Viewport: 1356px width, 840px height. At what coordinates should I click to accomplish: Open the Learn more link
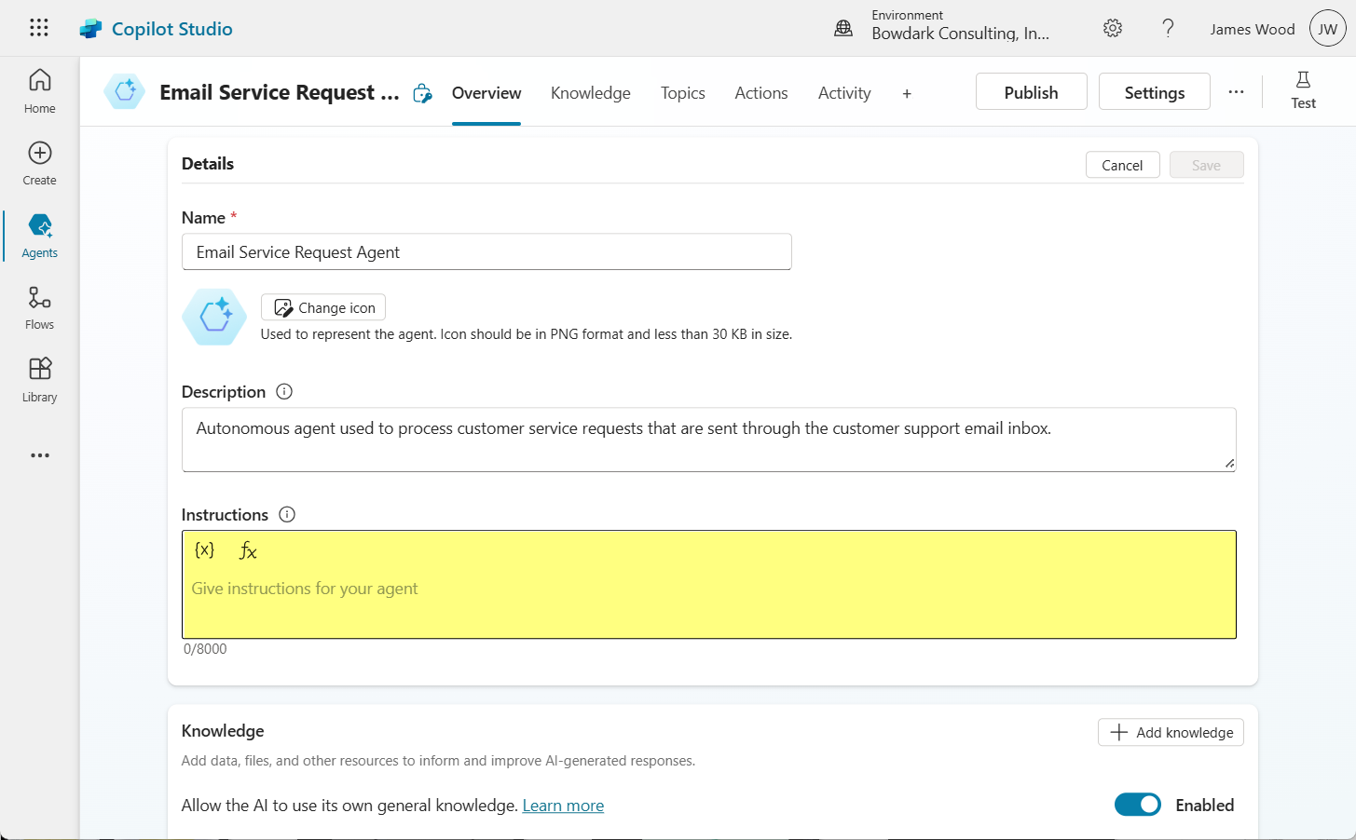pos(563,806)
